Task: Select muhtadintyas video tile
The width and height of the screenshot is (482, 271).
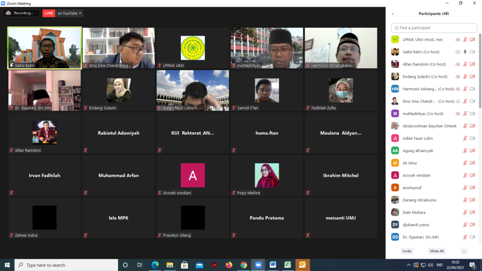Action: click(x=267, y=48)
